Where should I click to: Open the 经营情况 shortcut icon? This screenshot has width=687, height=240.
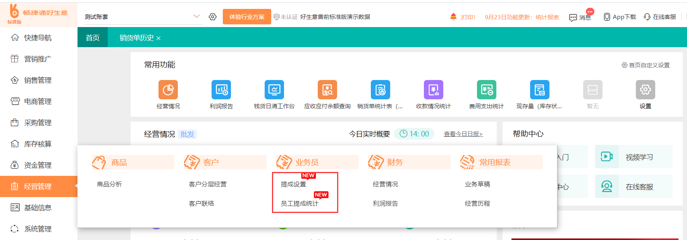168,90
